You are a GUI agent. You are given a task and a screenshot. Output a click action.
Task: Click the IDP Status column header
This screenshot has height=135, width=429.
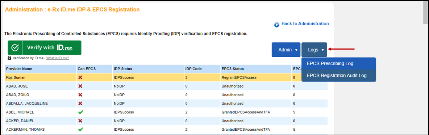point(148,69)
